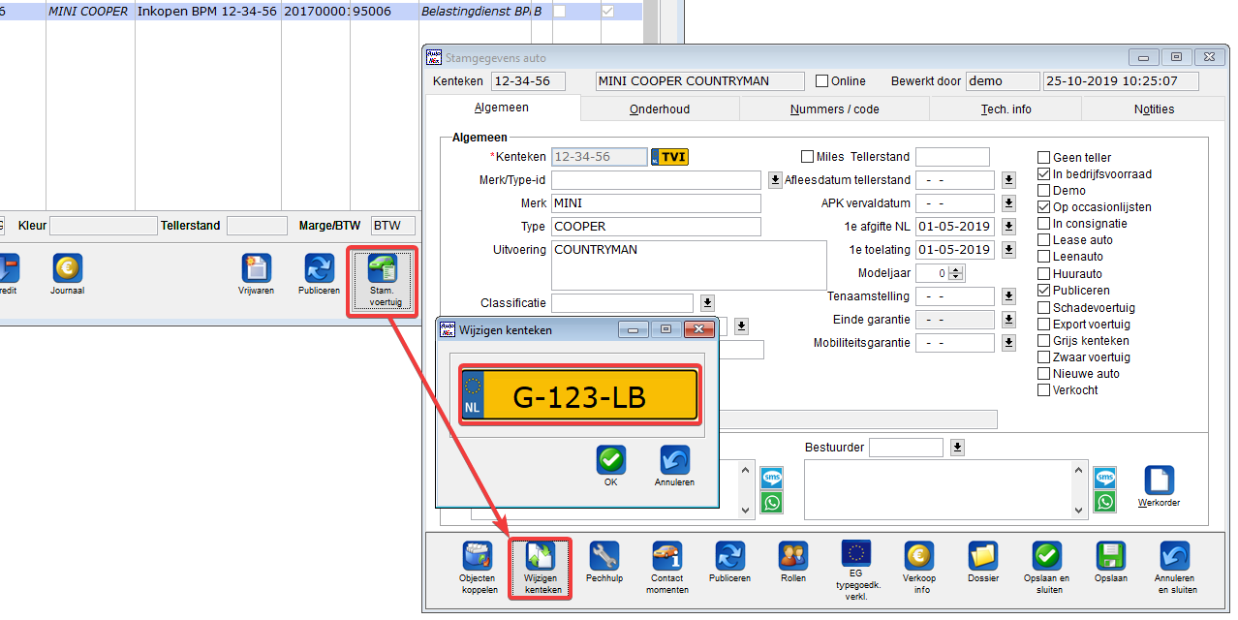1238x620 pixels.
Task: Mark vehicle as Verkocht
Action: click(x=1043, y=389)
